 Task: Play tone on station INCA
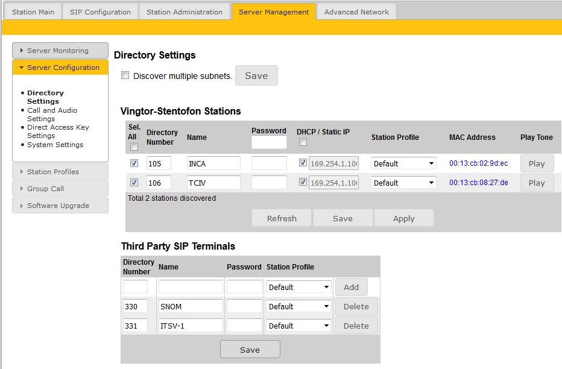[536, 163]
